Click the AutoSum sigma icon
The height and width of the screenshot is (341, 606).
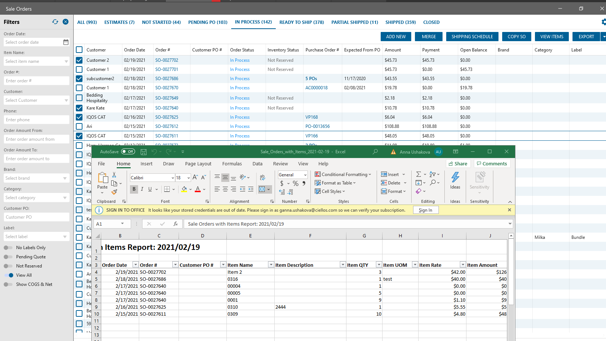(x=419, y=174)
